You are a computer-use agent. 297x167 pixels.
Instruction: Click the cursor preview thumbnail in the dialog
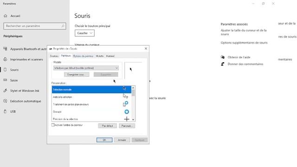tap(133, 70)
